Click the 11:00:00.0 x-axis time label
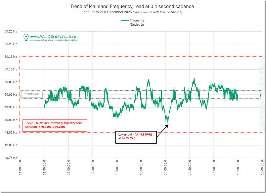The image size is (266, 193). click(21, 172)
